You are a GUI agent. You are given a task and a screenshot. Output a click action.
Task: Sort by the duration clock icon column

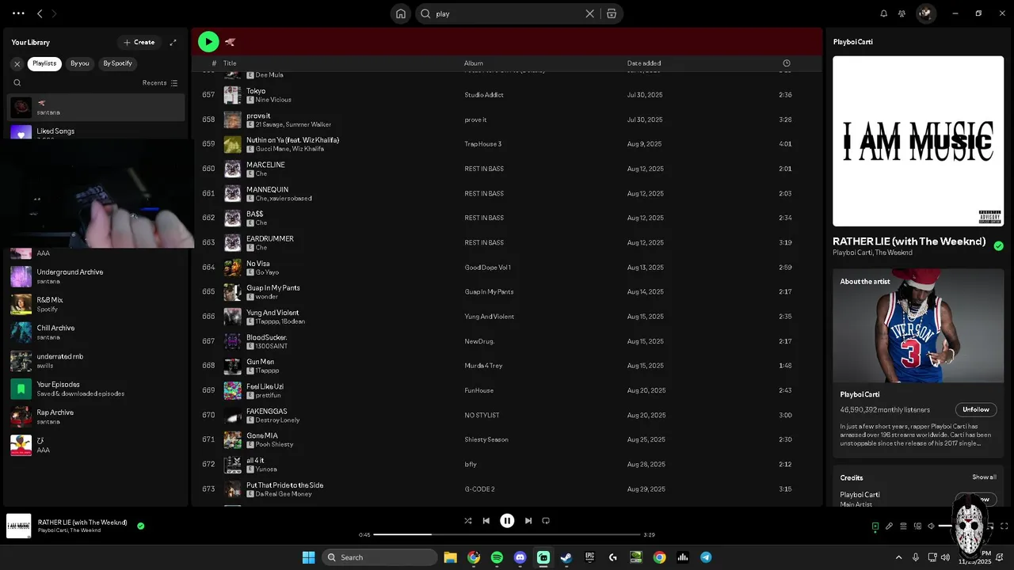pos(787,63)
